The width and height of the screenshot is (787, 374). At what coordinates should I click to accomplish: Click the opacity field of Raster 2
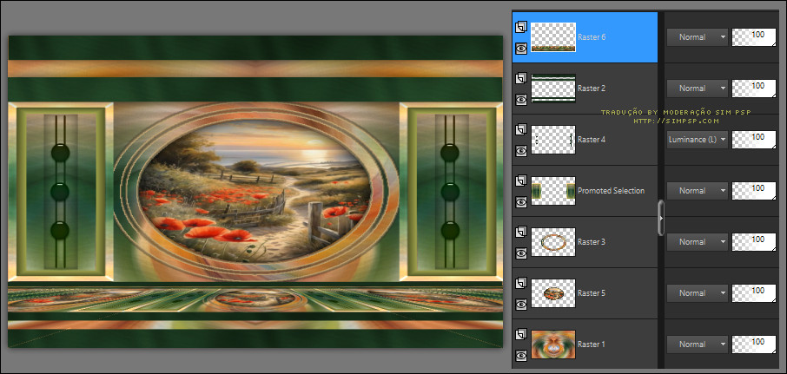tap(754, 88)
